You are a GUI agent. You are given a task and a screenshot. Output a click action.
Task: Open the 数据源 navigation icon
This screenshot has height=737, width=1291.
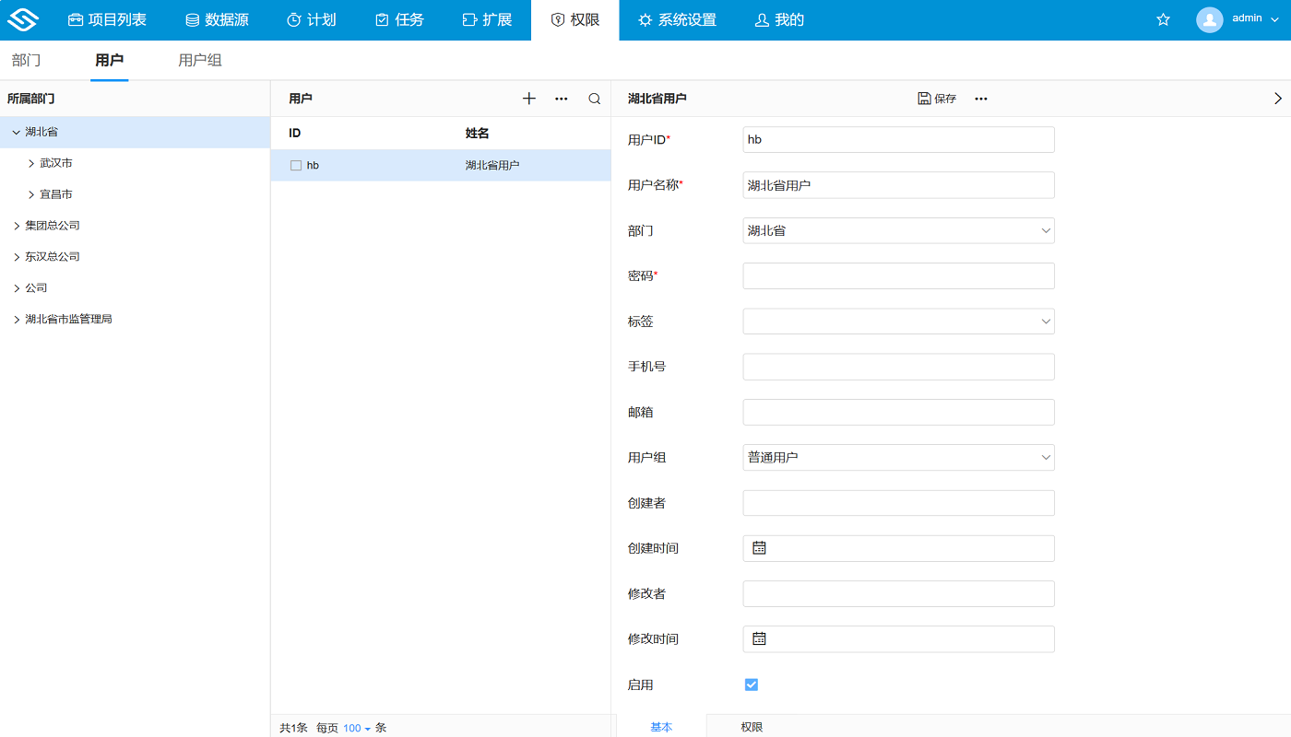[x=191, y=19]
